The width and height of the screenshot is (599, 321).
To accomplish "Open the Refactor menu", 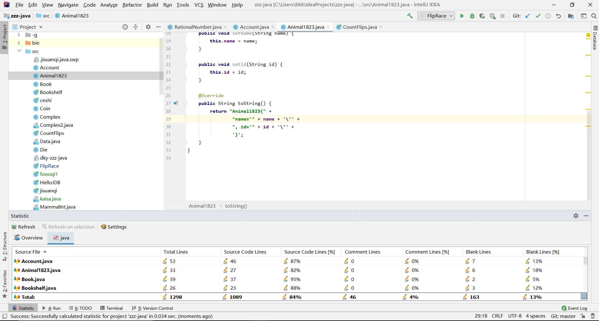I will click(x=132, y=5).
